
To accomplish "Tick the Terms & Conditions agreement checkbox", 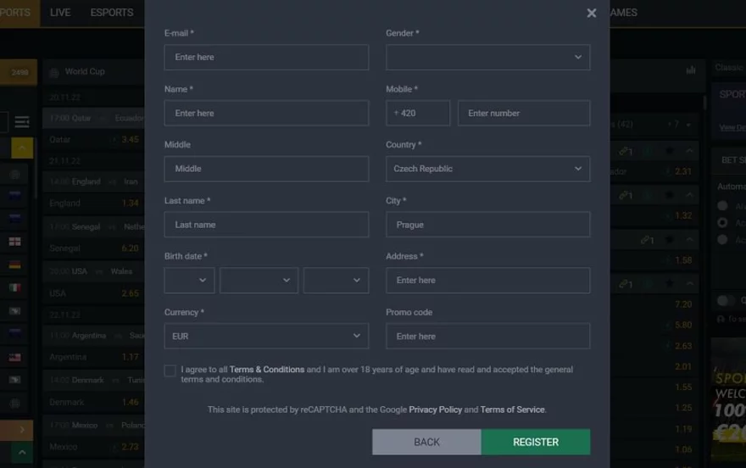I will point(170,370).
